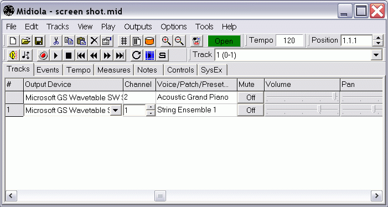Open the Outputs menu
This screenshot has width=388, height=207.
(x=138, y=27)
